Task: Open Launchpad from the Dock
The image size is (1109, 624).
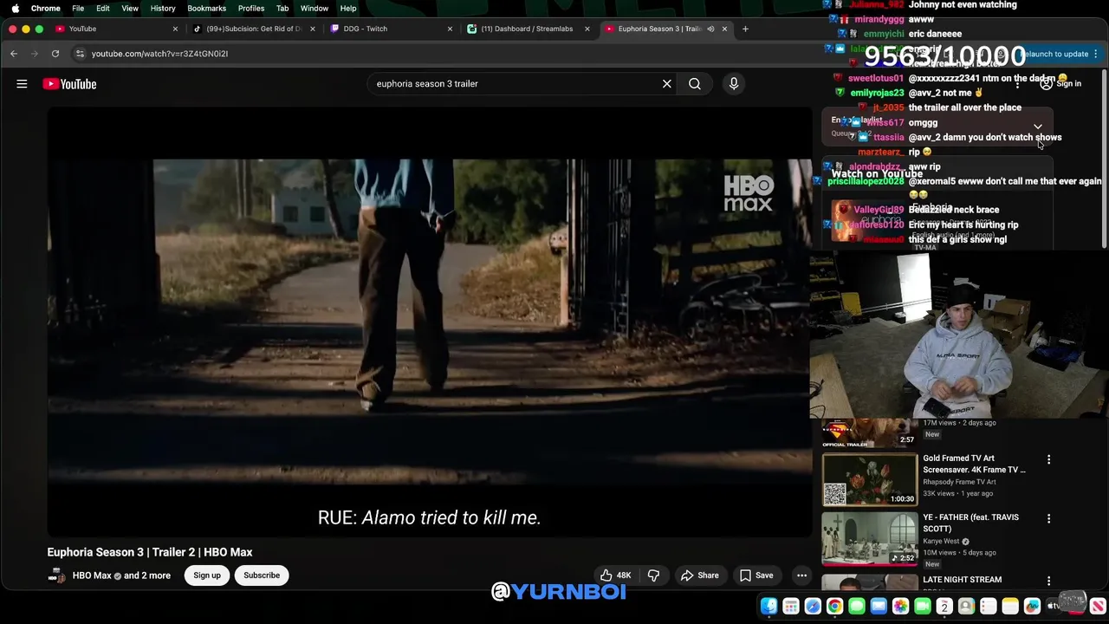Action: click(791, 607)
